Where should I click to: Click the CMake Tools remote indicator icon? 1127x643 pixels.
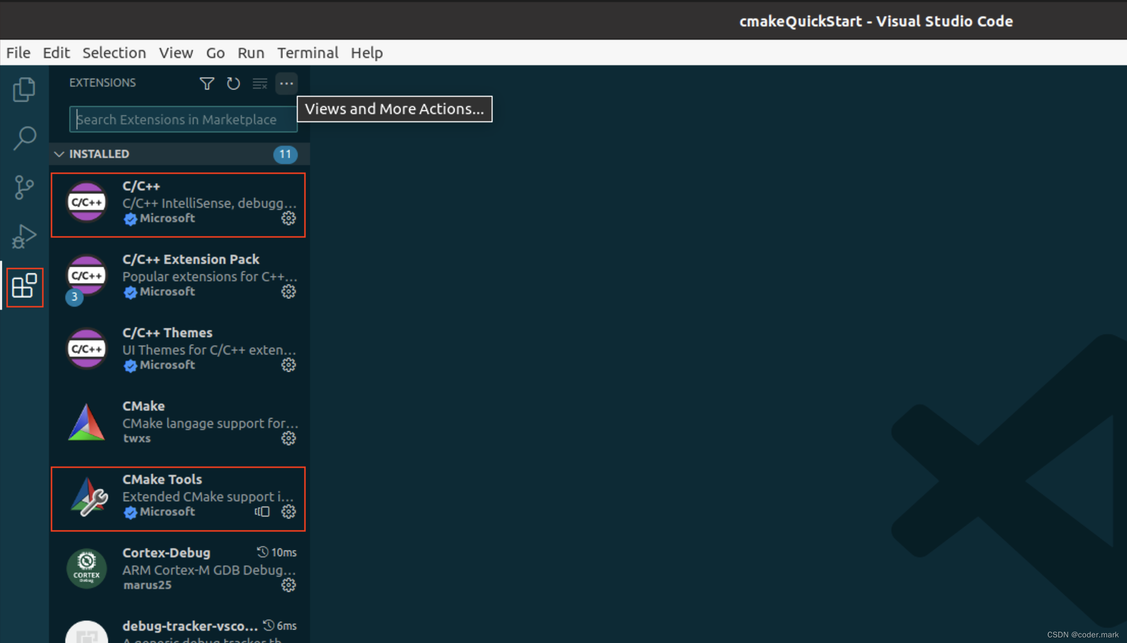(262, 512)
